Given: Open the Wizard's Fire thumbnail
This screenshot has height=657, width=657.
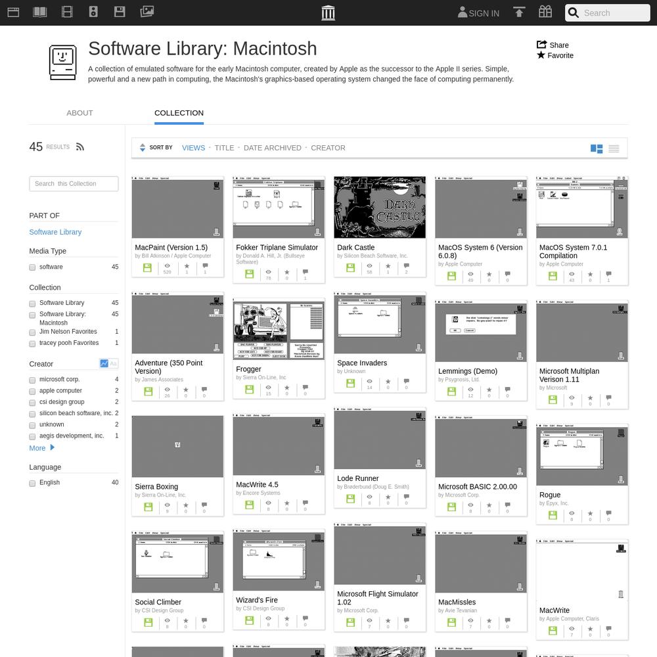Looking at the screenshot, I should (x=279, y=560).
